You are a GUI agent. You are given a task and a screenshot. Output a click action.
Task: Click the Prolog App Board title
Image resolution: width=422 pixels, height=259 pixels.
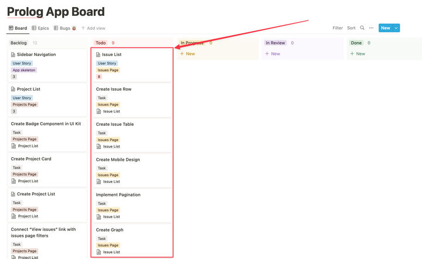pyautogui.click(x=56, y=12)
